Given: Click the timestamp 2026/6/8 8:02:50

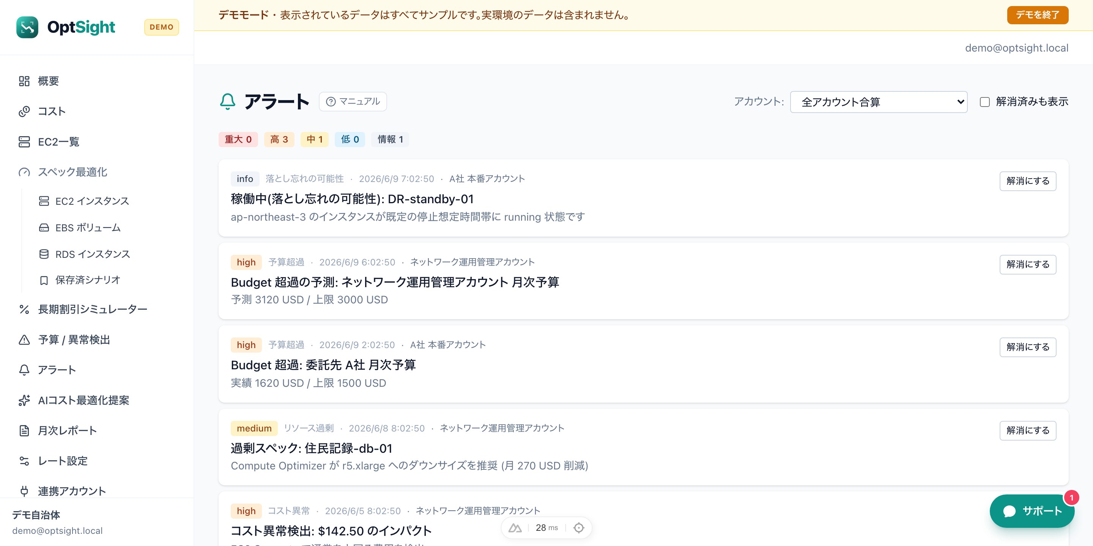Looking at the screenshot, I should point(387,428).
